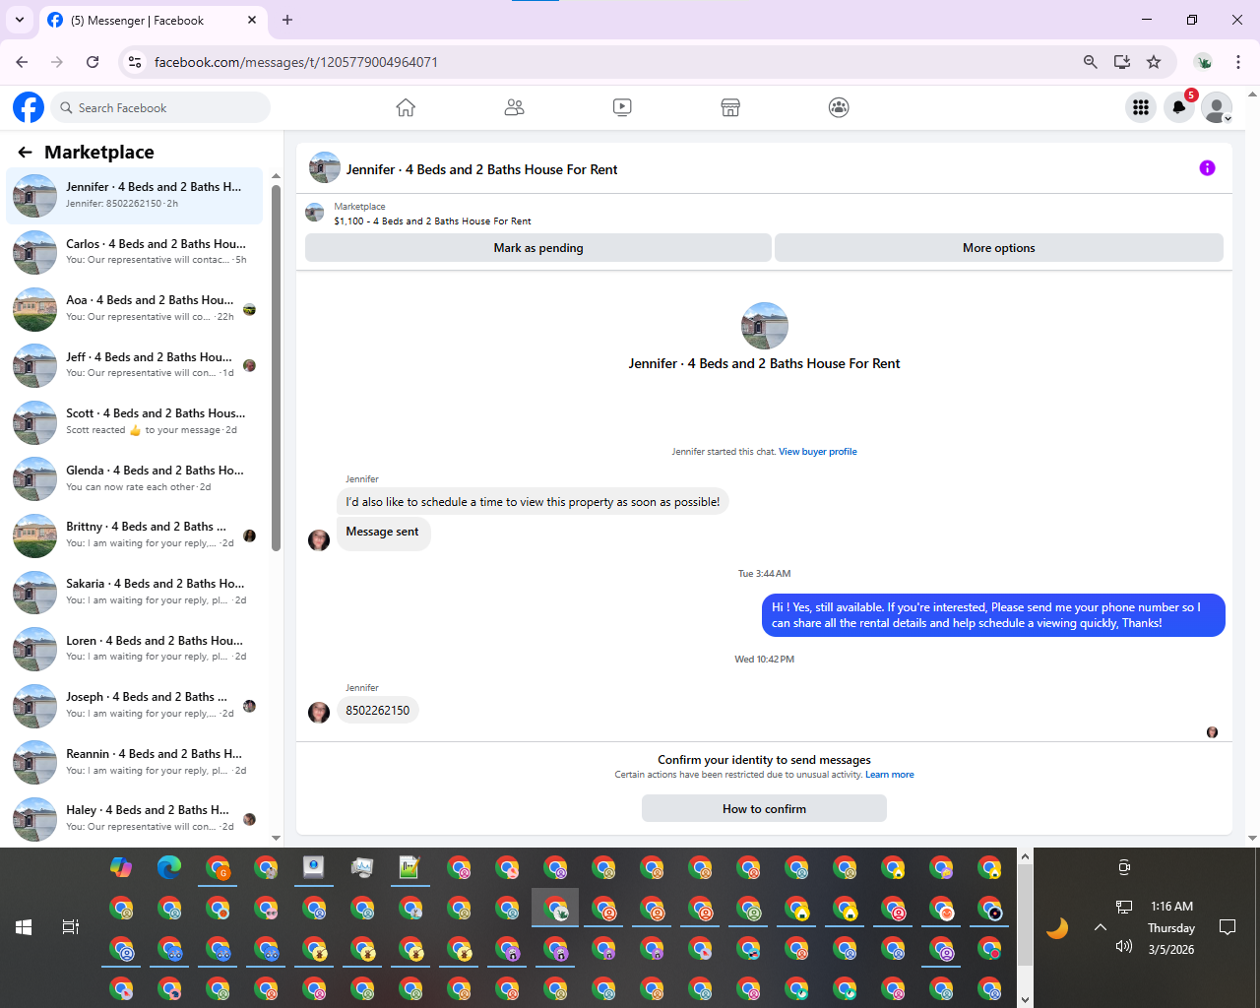Open the Glenda conversation in the list
This screenshot has width=1260, height=1008.
(x=135, y=479)
